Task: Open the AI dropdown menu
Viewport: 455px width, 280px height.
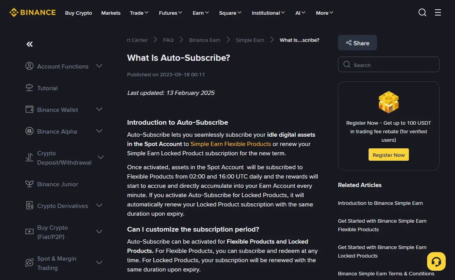Action: pos(300,13)
